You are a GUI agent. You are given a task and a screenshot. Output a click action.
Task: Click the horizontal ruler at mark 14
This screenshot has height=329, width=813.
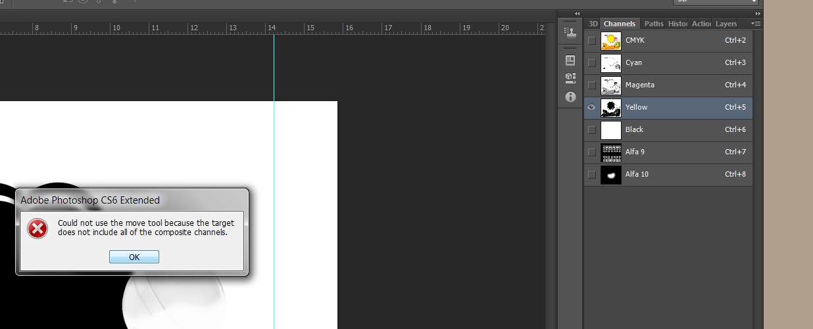click(x=271, y=28)
